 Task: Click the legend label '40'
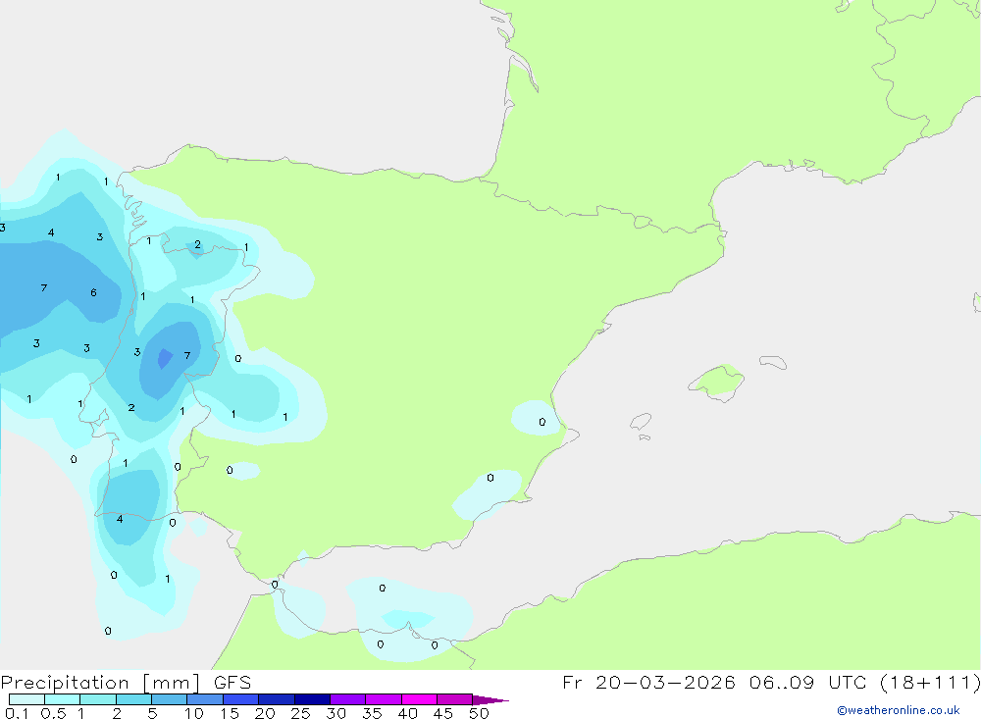tap(408, 713)
